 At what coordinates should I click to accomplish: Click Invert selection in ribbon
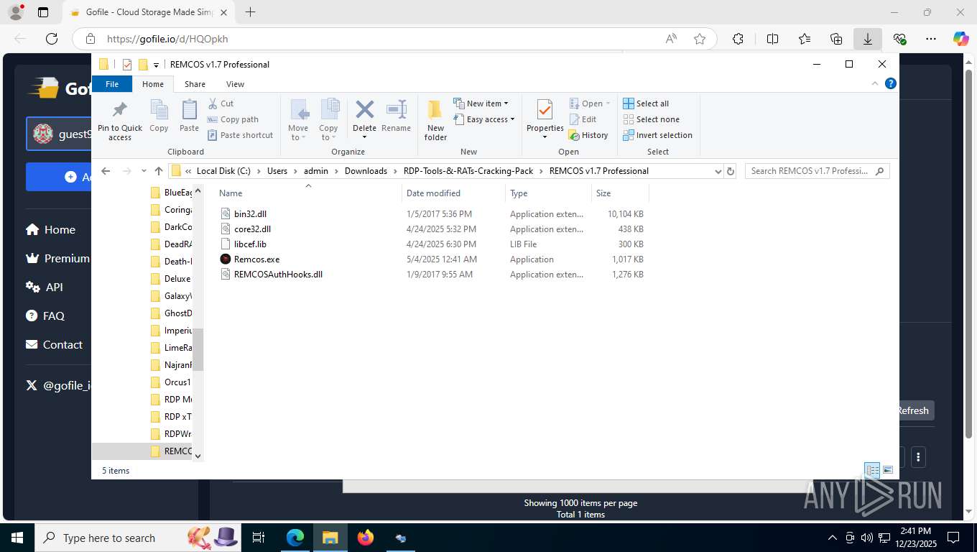coord(657,135)
